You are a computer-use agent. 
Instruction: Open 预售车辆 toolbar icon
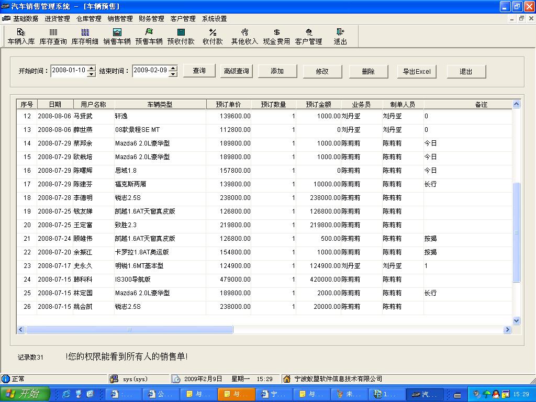pos(149,37)
